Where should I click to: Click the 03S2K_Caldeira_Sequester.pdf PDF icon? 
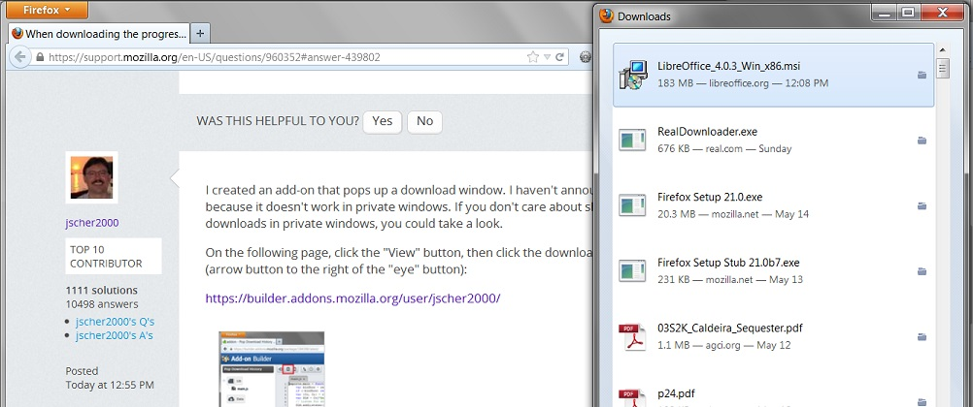633,336
